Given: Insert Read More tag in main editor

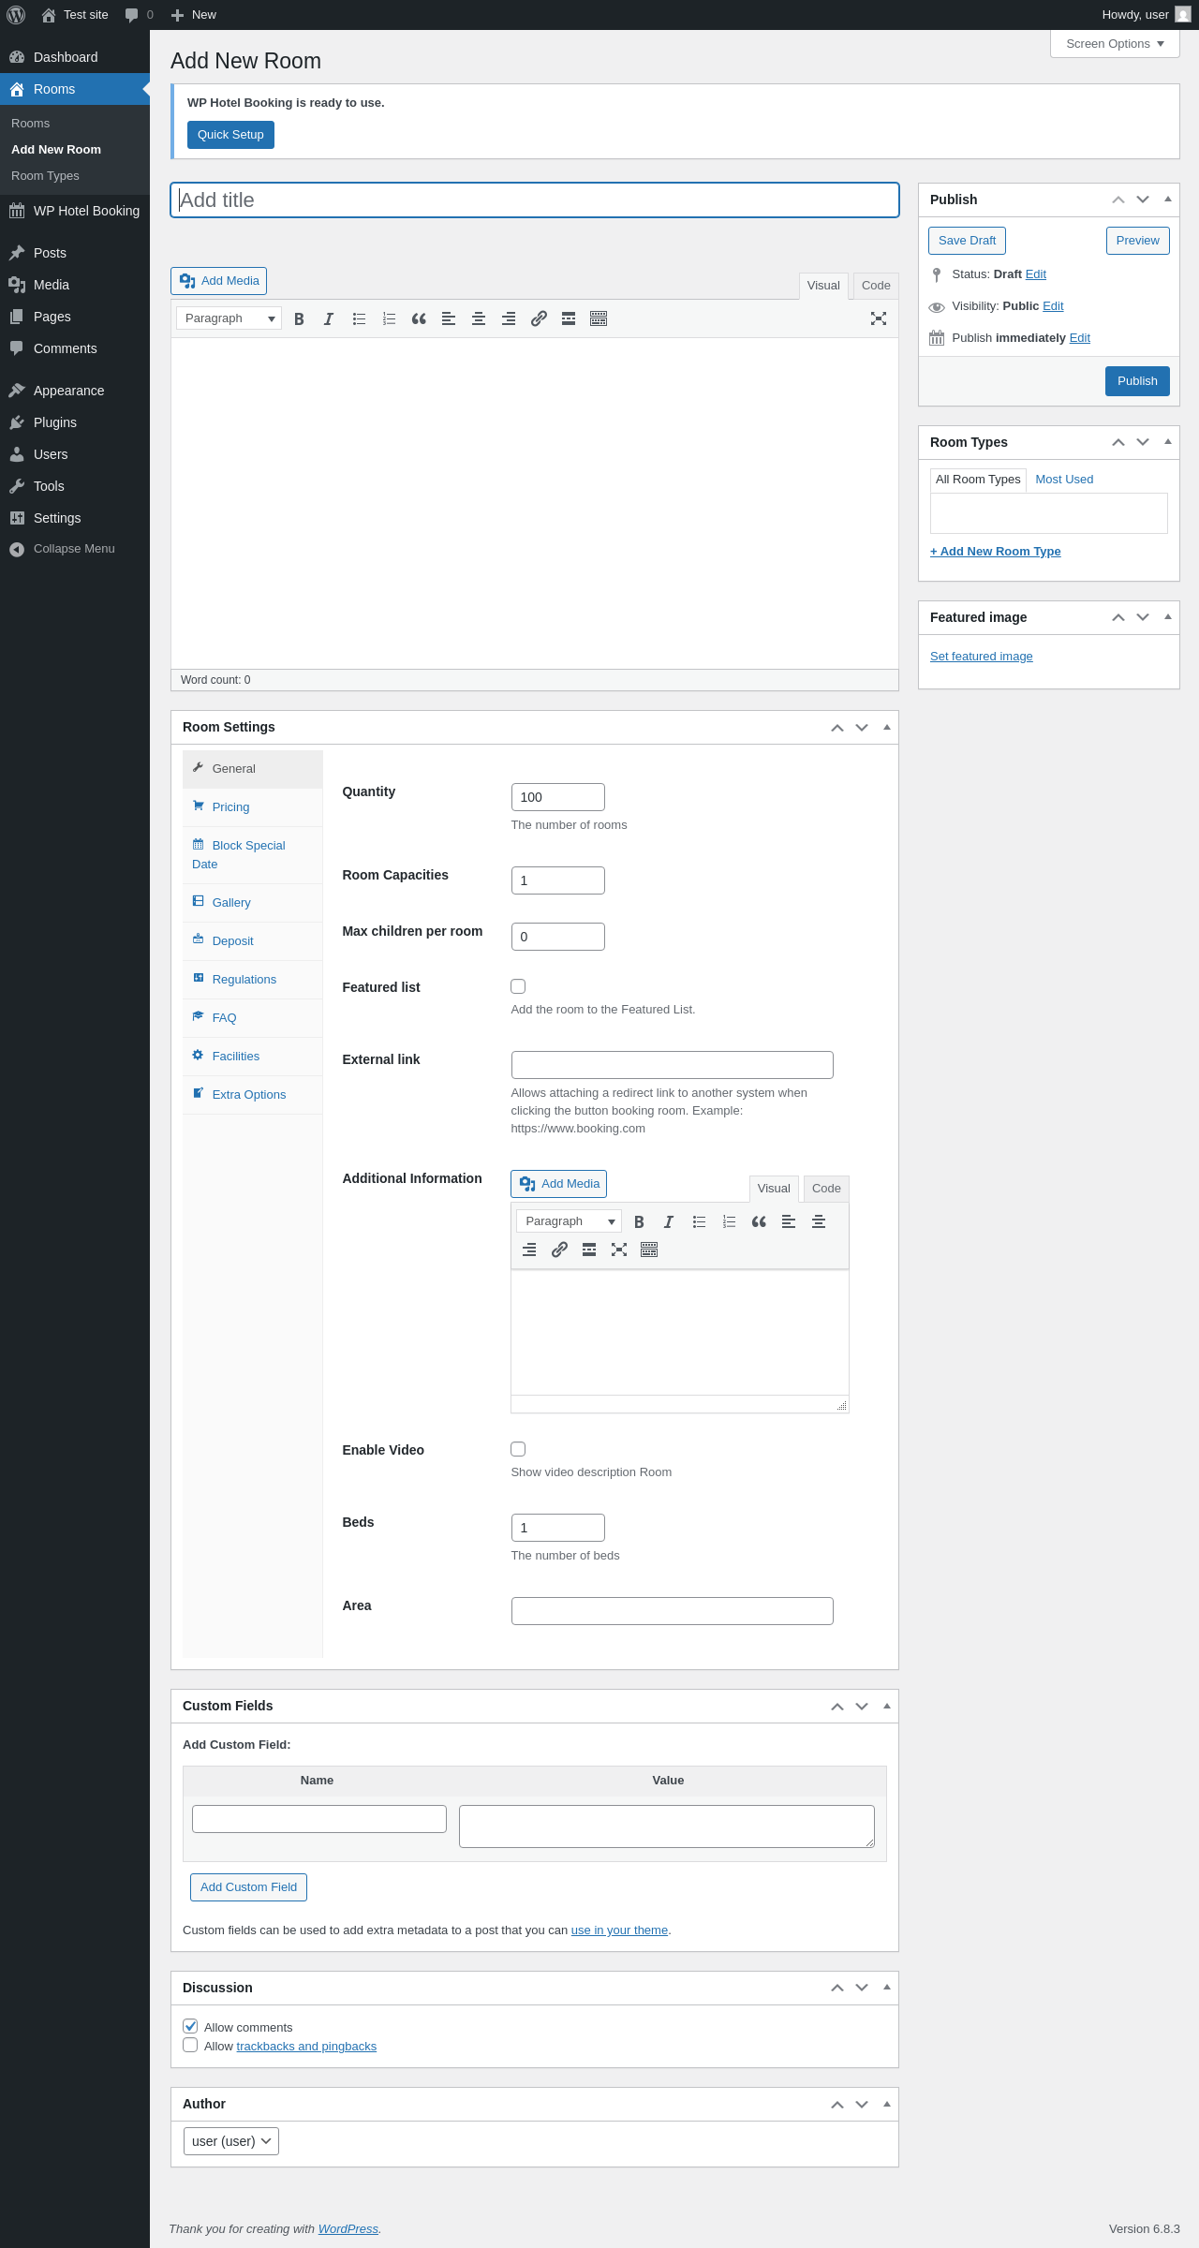Looking at the screenshot, I should click(x=569, y=319).
